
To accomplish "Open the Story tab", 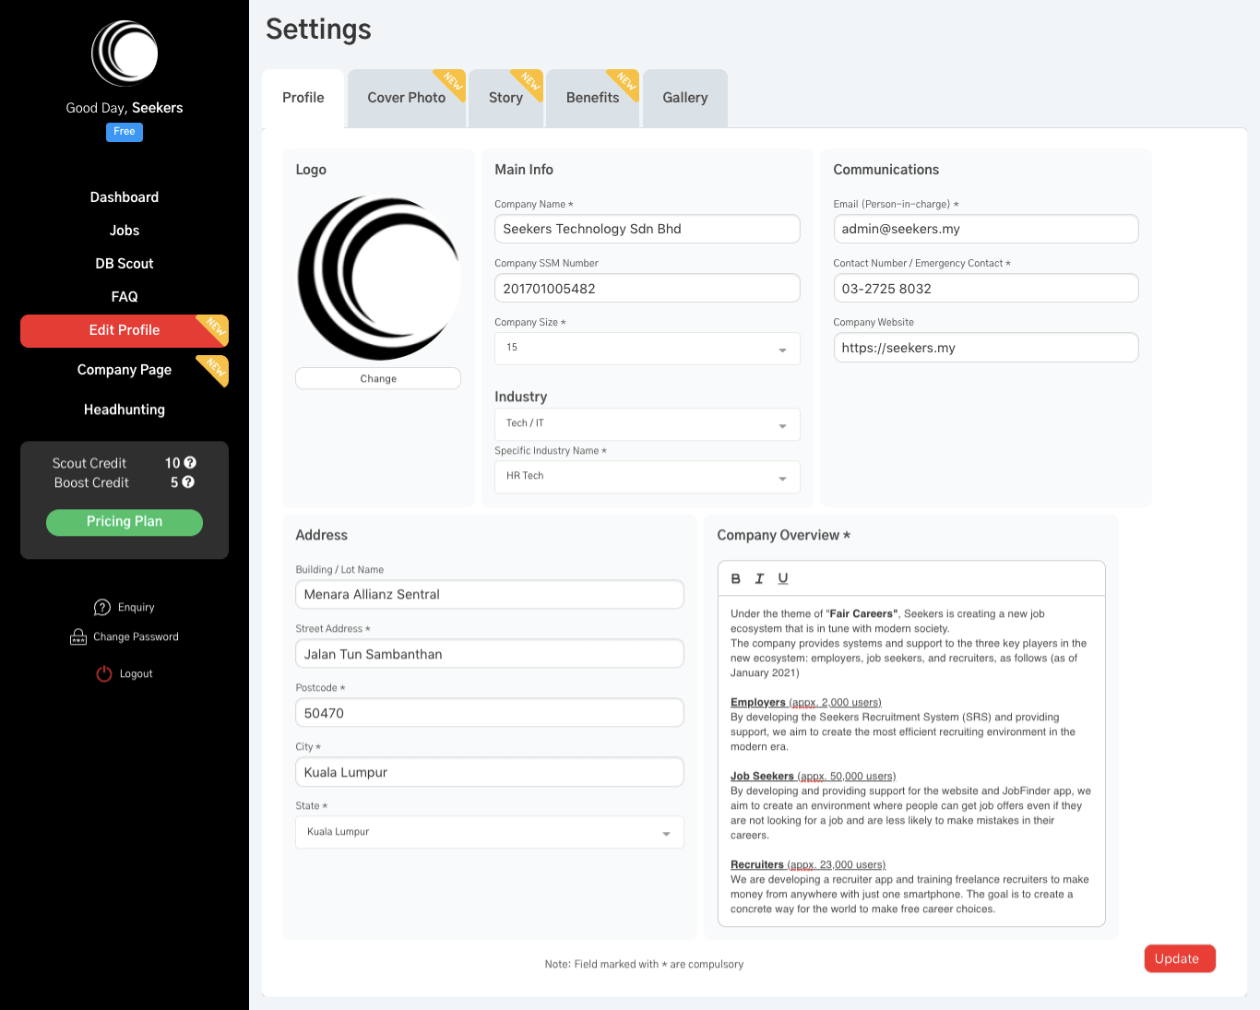I will [x=505, y=98].
